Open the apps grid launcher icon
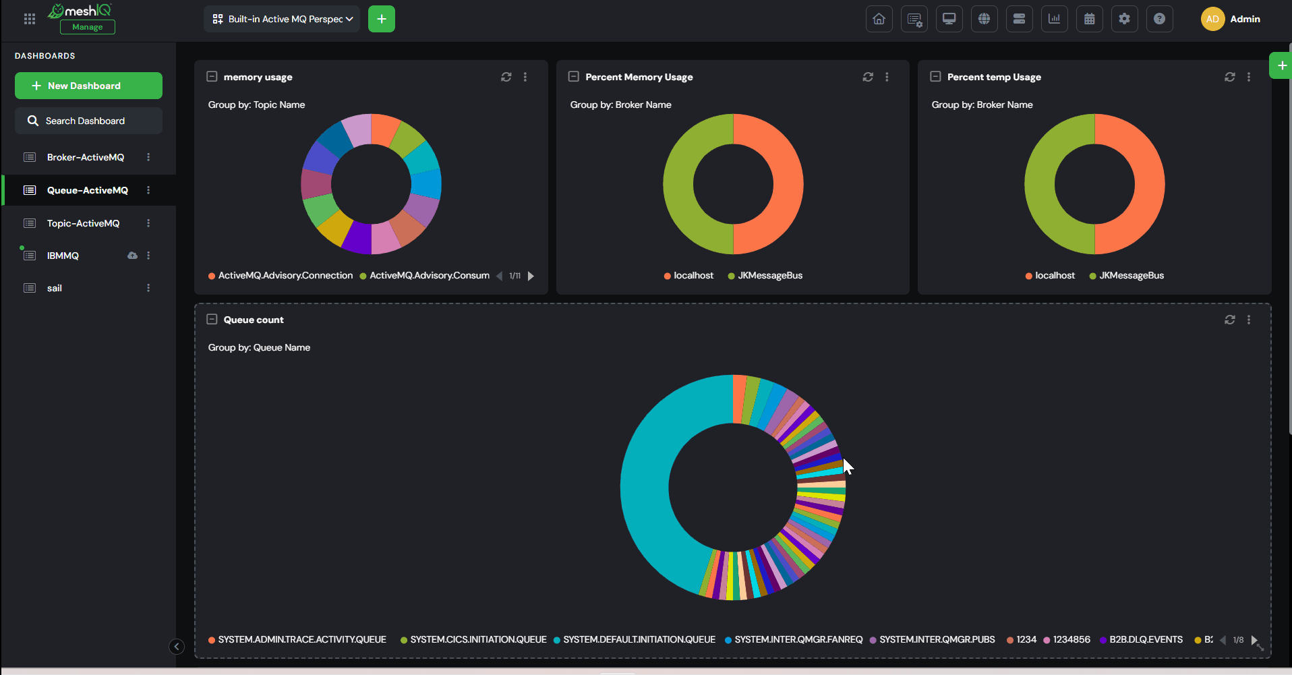Viewport: 1292px width, 675px height. tap(30, 19)
